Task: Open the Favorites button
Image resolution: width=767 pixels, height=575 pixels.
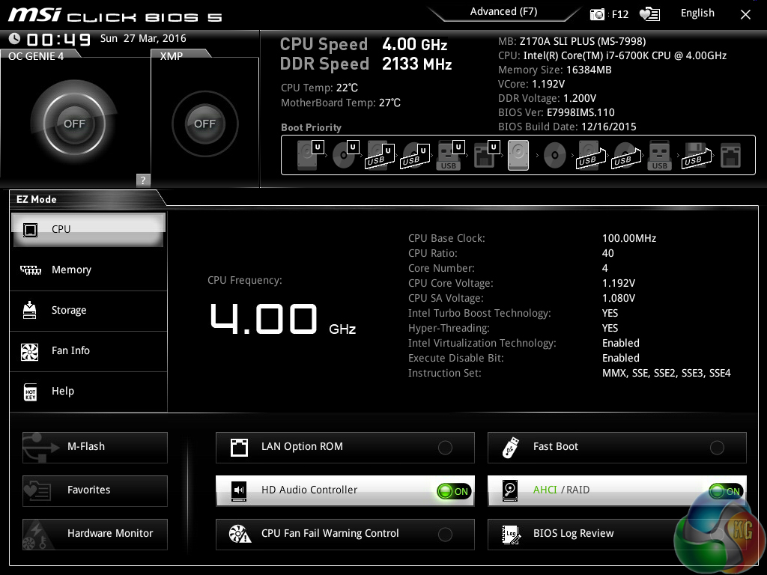Action: point(95,491)
